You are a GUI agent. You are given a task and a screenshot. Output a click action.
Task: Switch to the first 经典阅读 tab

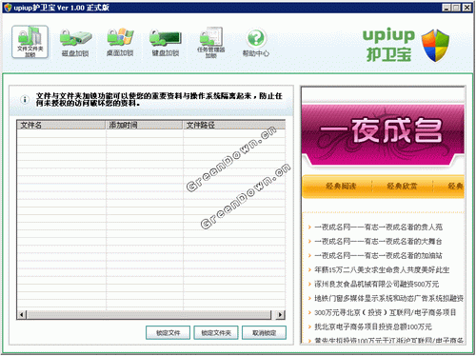coord(341,187)
